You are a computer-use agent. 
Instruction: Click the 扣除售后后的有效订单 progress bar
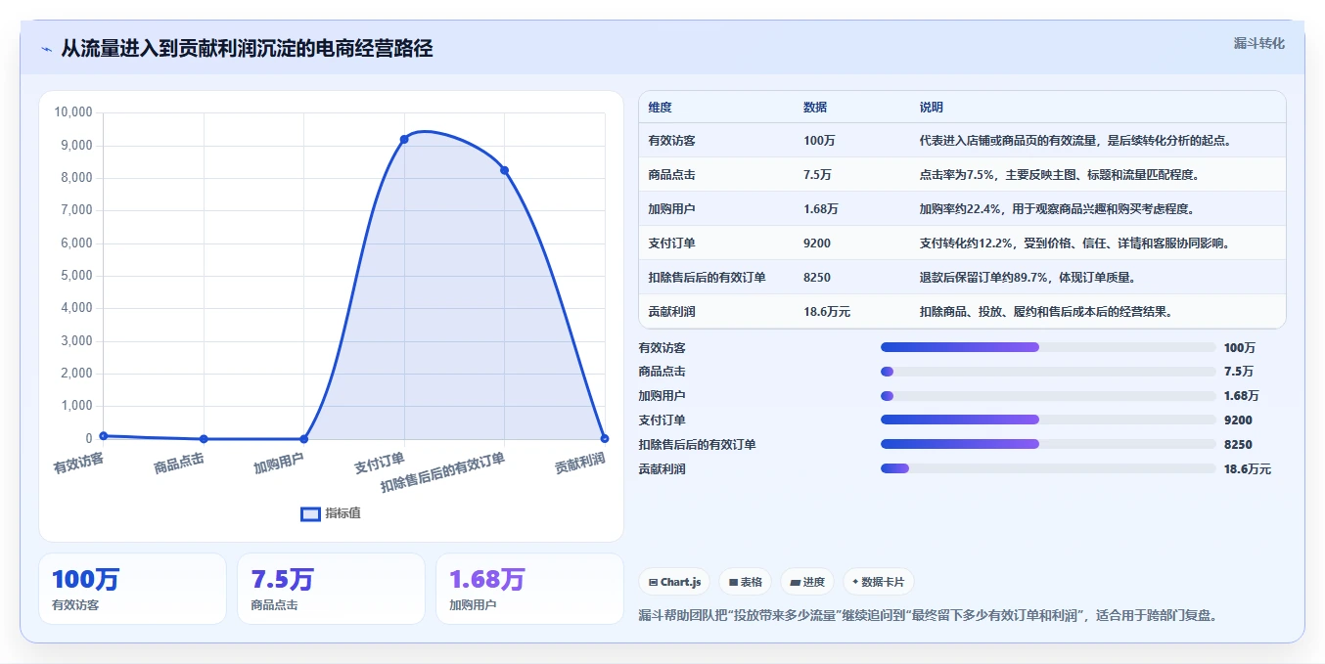point(1048,444)
